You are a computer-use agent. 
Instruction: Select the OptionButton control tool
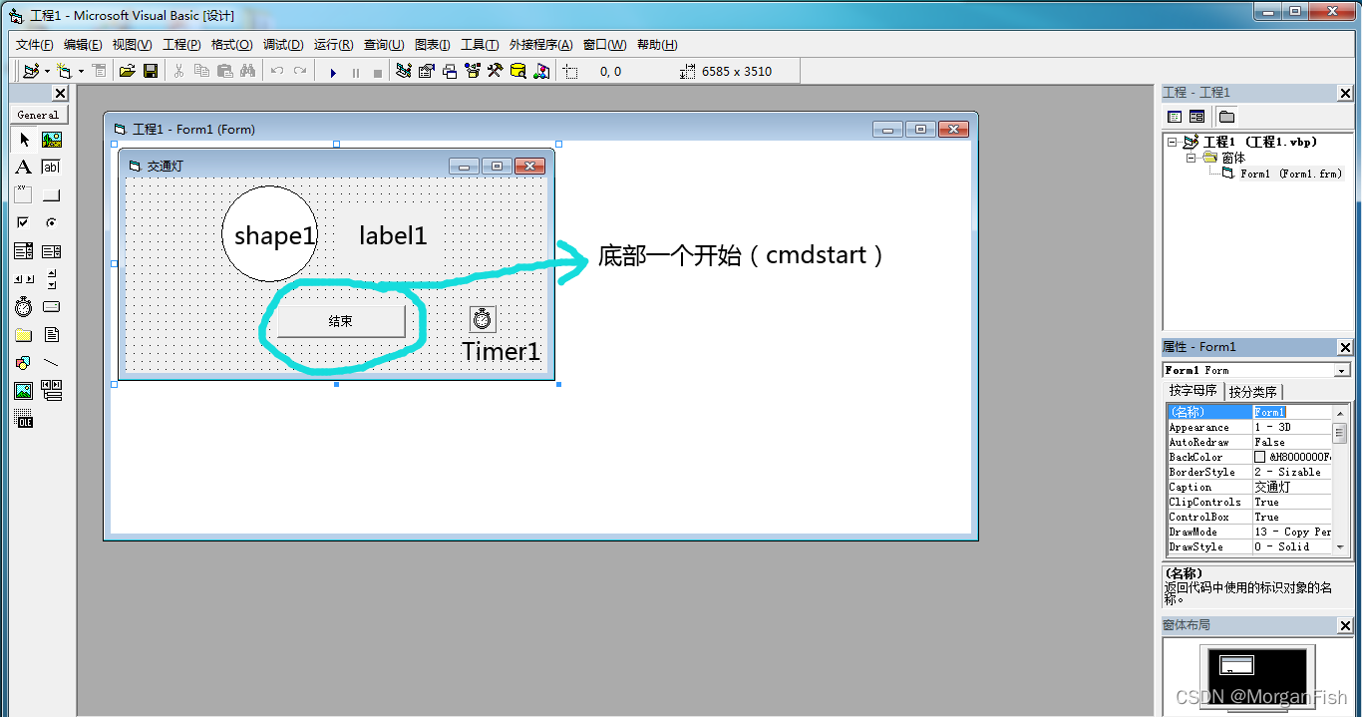click(52, 222)
